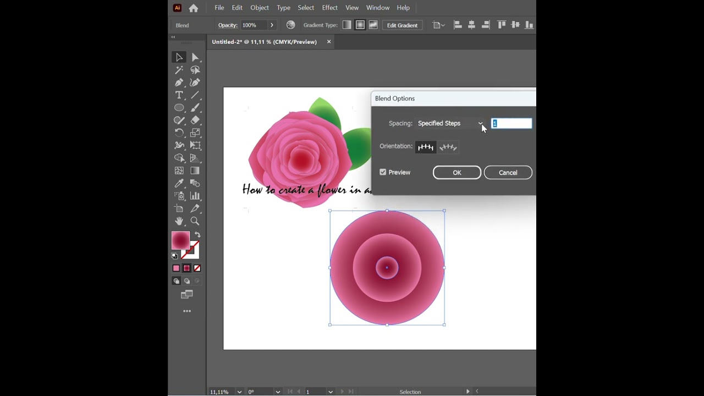Select the Rotate tool
The image size is (704, 396).
pyautogui.click(x=179, y=133)
